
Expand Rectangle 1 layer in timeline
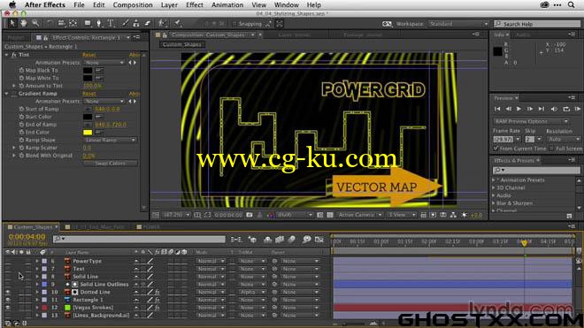(x=37, y=300)
